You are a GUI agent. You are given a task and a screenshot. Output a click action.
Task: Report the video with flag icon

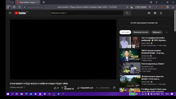click(x=114, y=88)
